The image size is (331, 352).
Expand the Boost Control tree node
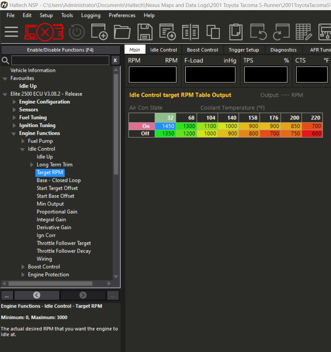coord(23,267)
